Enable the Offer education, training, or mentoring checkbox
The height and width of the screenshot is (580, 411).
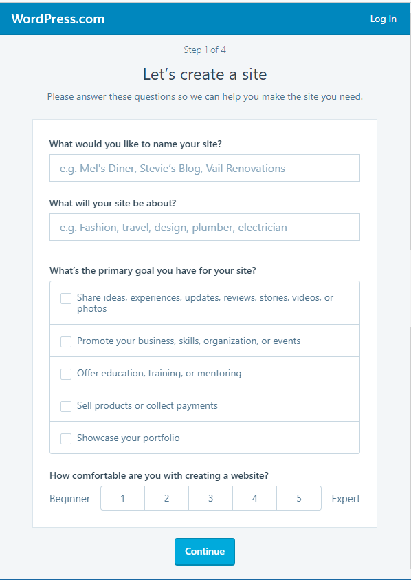pyautogui.click(x=66, y=374)
